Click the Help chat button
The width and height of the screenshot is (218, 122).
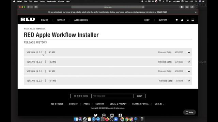[x=189, y=112]
